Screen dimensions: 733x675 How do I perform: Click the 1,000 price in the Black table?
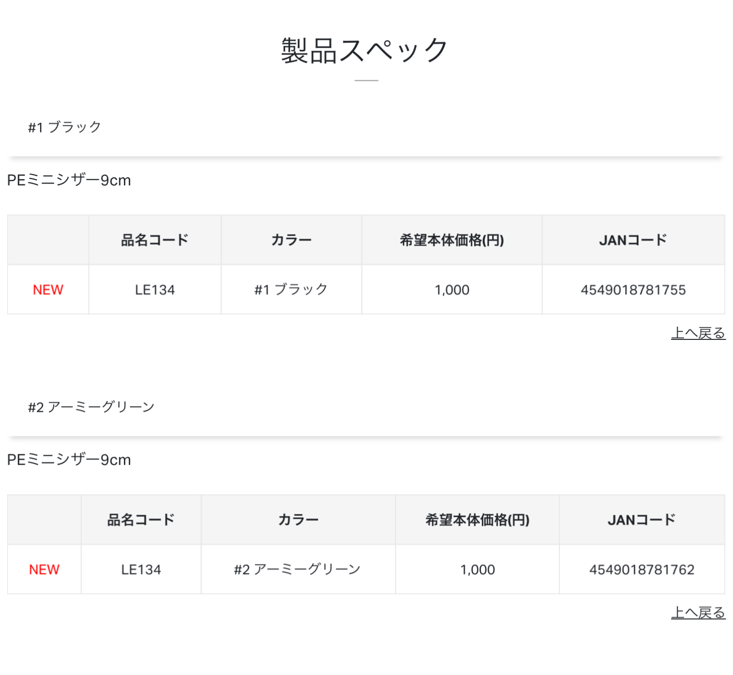(x=452, y=290)
